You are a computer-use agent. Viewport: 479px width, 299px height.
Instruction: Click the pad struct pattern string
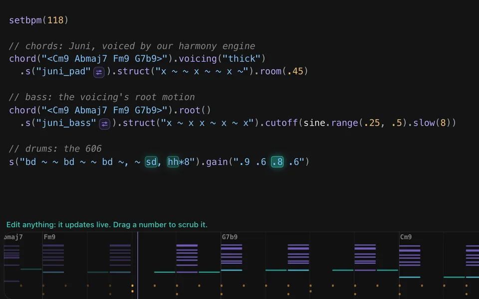(203, 71)
